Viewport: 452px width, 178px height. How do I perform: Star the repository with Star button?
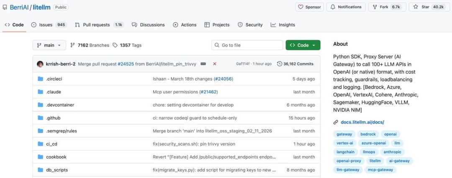coord(429,7)
